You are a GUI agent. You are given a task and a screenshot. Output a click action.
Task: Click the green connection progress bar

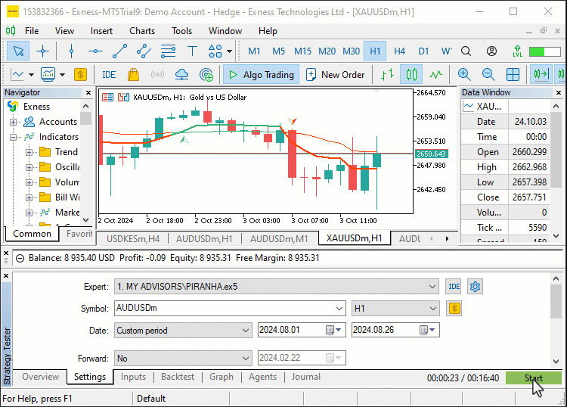click(x=544, y=51)
